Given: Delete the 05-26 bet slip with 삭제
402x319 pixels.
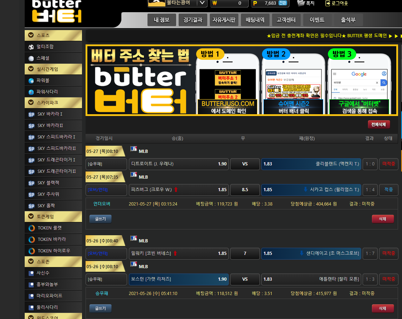Looking at the screenshot, I should [383, 309].
